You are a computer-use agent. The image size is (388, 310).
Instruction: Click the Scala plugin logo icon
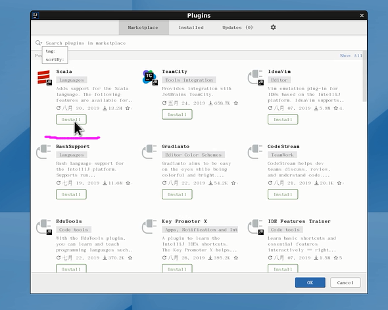click(x=45, y=78)
